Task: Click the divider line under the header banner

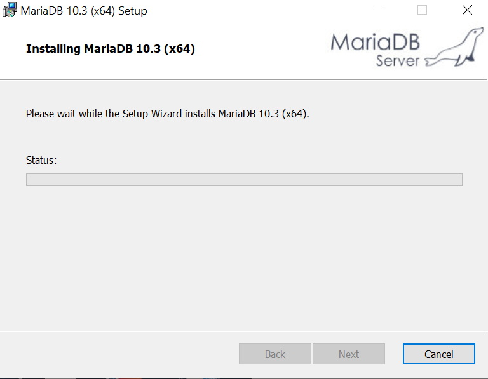Action: 244,79
